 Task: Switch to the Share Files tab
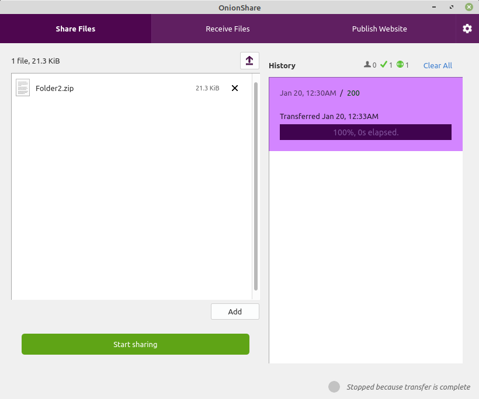pyautogui.click(x=75, y=29)
